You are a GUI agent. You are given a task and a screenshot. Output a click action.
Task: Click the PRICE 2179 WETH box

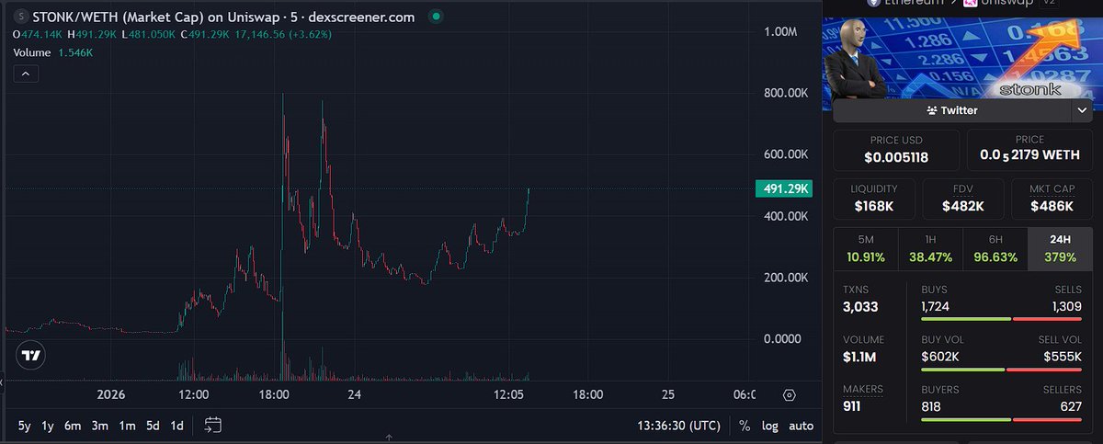pyautogui.click(x=1029, y=150)
